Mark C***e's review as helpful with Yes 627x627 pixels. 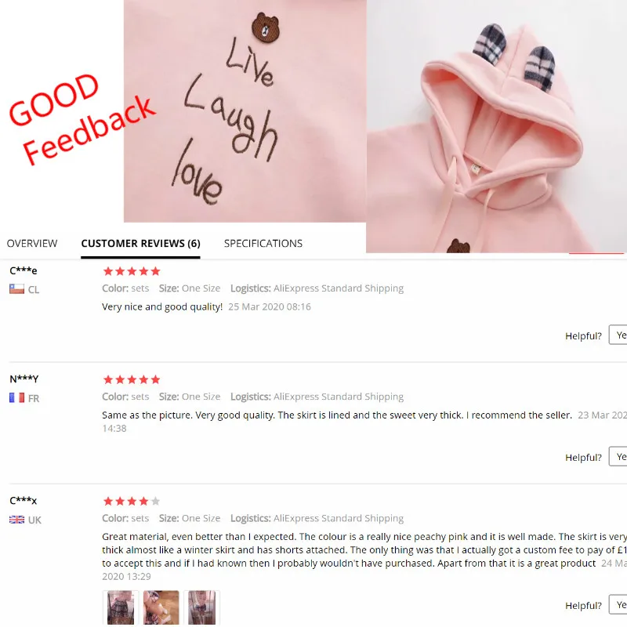(618, 335)
